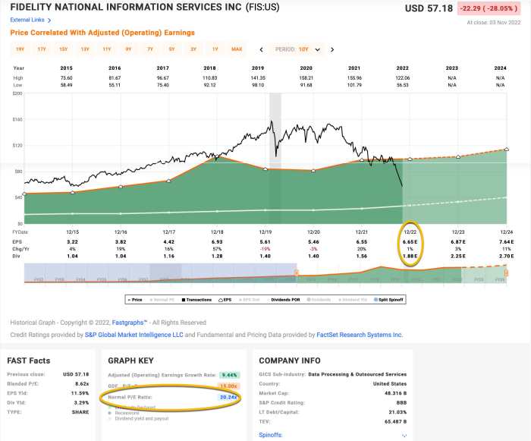Viewport: 531px width, 441px height.
Task: Open the External Links chevron
Action: coord(49,20)
